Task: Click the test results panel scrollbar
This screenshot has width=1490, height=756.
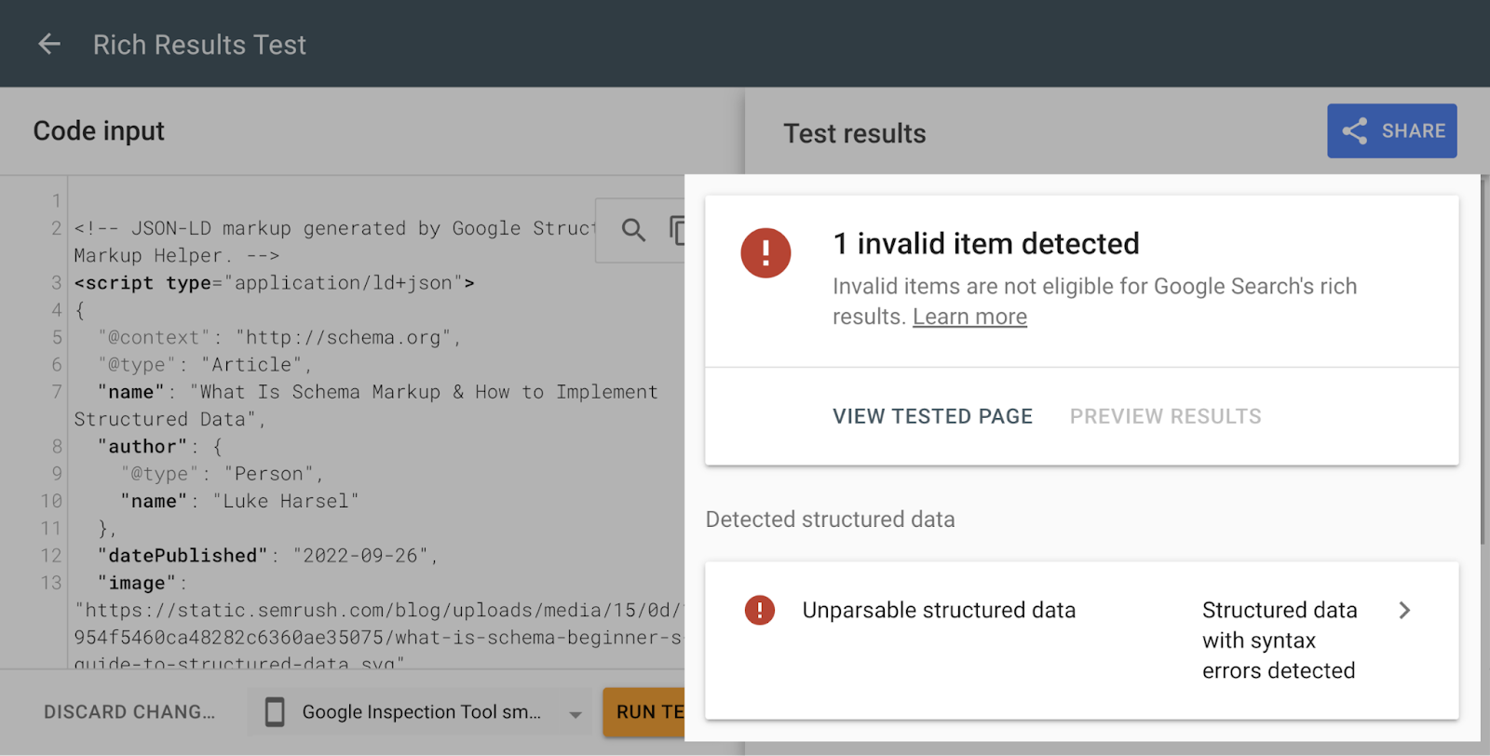Action: (x=1484, y=372)
